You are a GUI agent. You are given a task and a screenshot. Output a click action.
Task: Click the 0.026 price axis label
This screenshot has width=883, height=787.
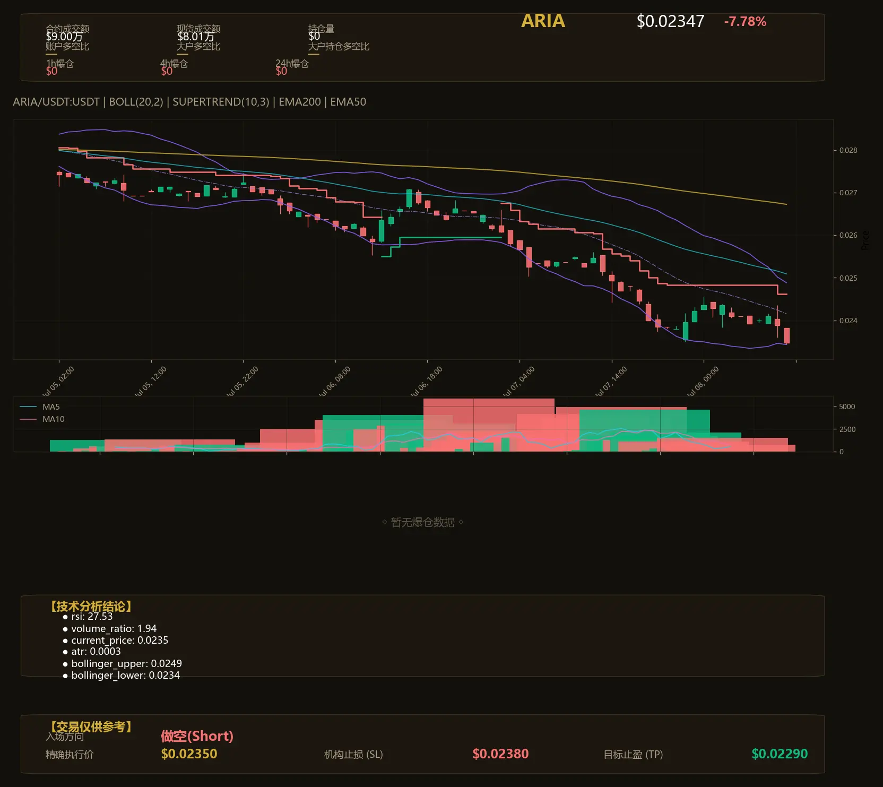[x=848, y=235]
